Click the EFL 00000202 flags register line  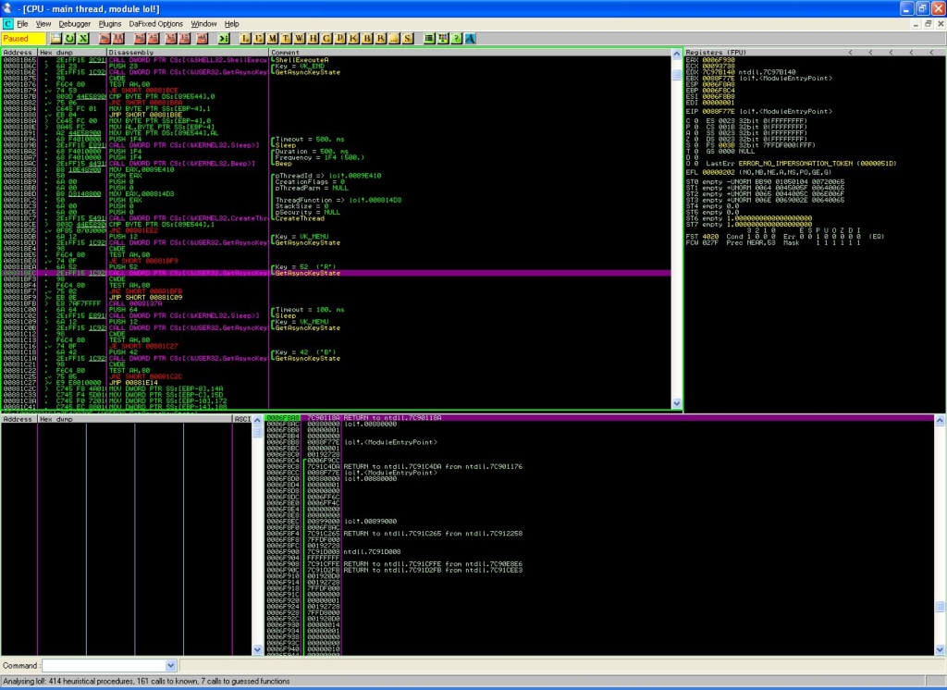tap(758, 172)
